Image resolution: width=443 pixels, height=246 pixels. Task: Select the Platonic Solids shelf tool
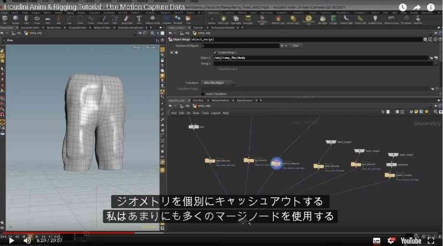[x=153, y=19]
